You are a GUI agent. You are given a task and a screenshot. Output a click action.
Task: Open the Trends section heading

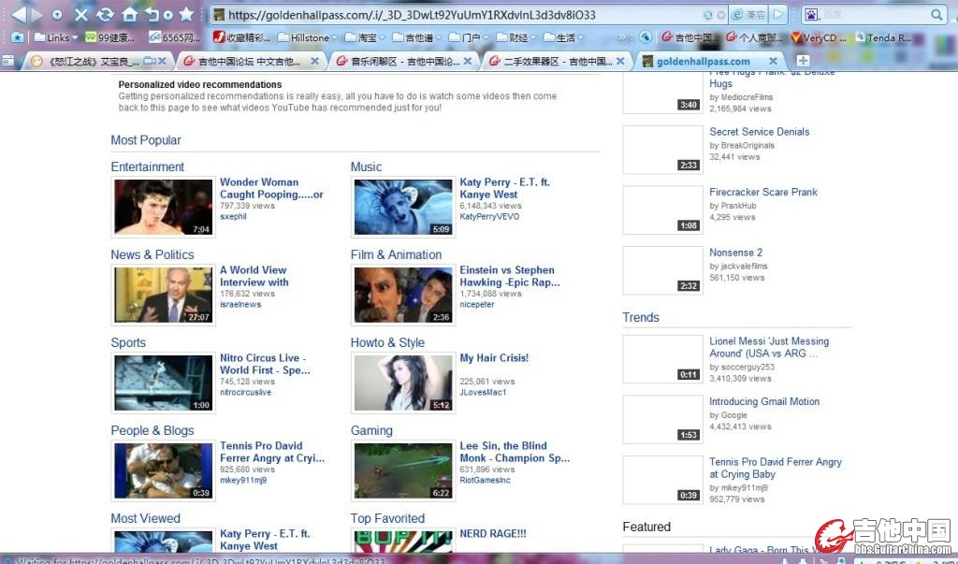point(641,318)
